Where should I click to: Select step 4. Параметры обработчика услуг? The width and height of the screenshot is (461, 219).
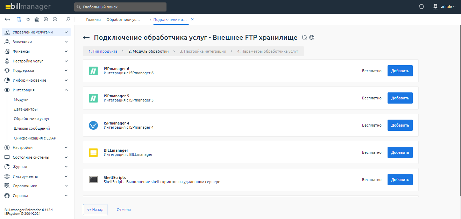(x=268, y=51)
